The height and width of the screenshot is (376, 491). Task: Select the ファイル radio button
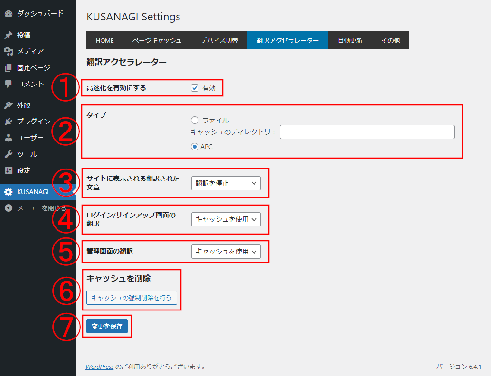tap(194, 120)
